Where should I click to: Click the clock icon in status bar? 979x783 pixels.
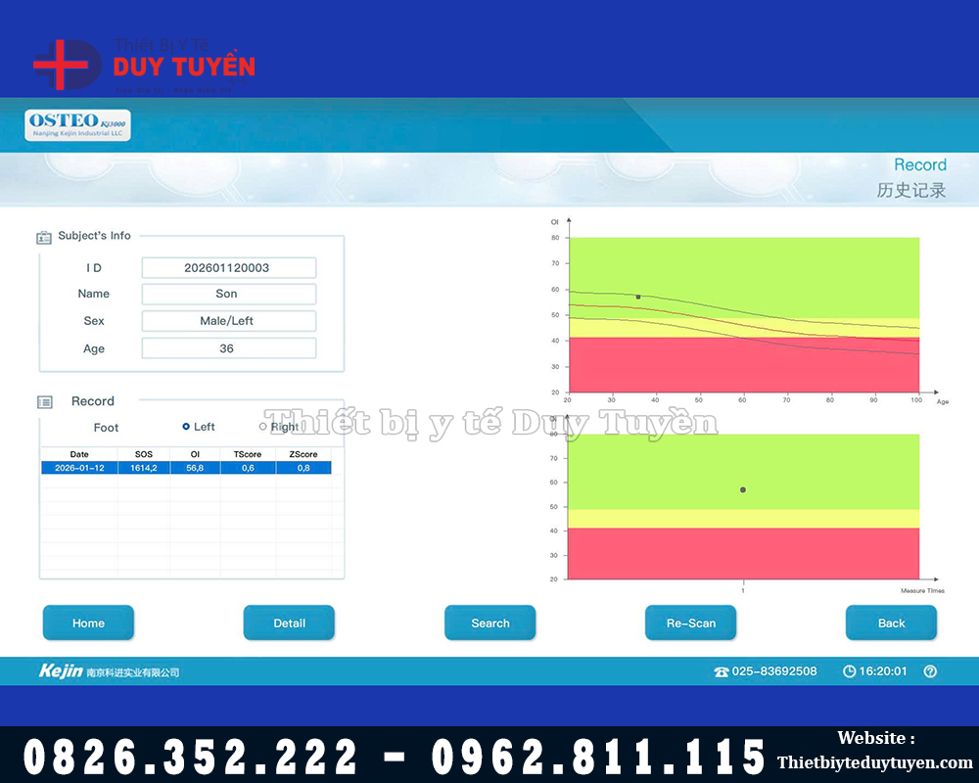[x=850, y=671]
